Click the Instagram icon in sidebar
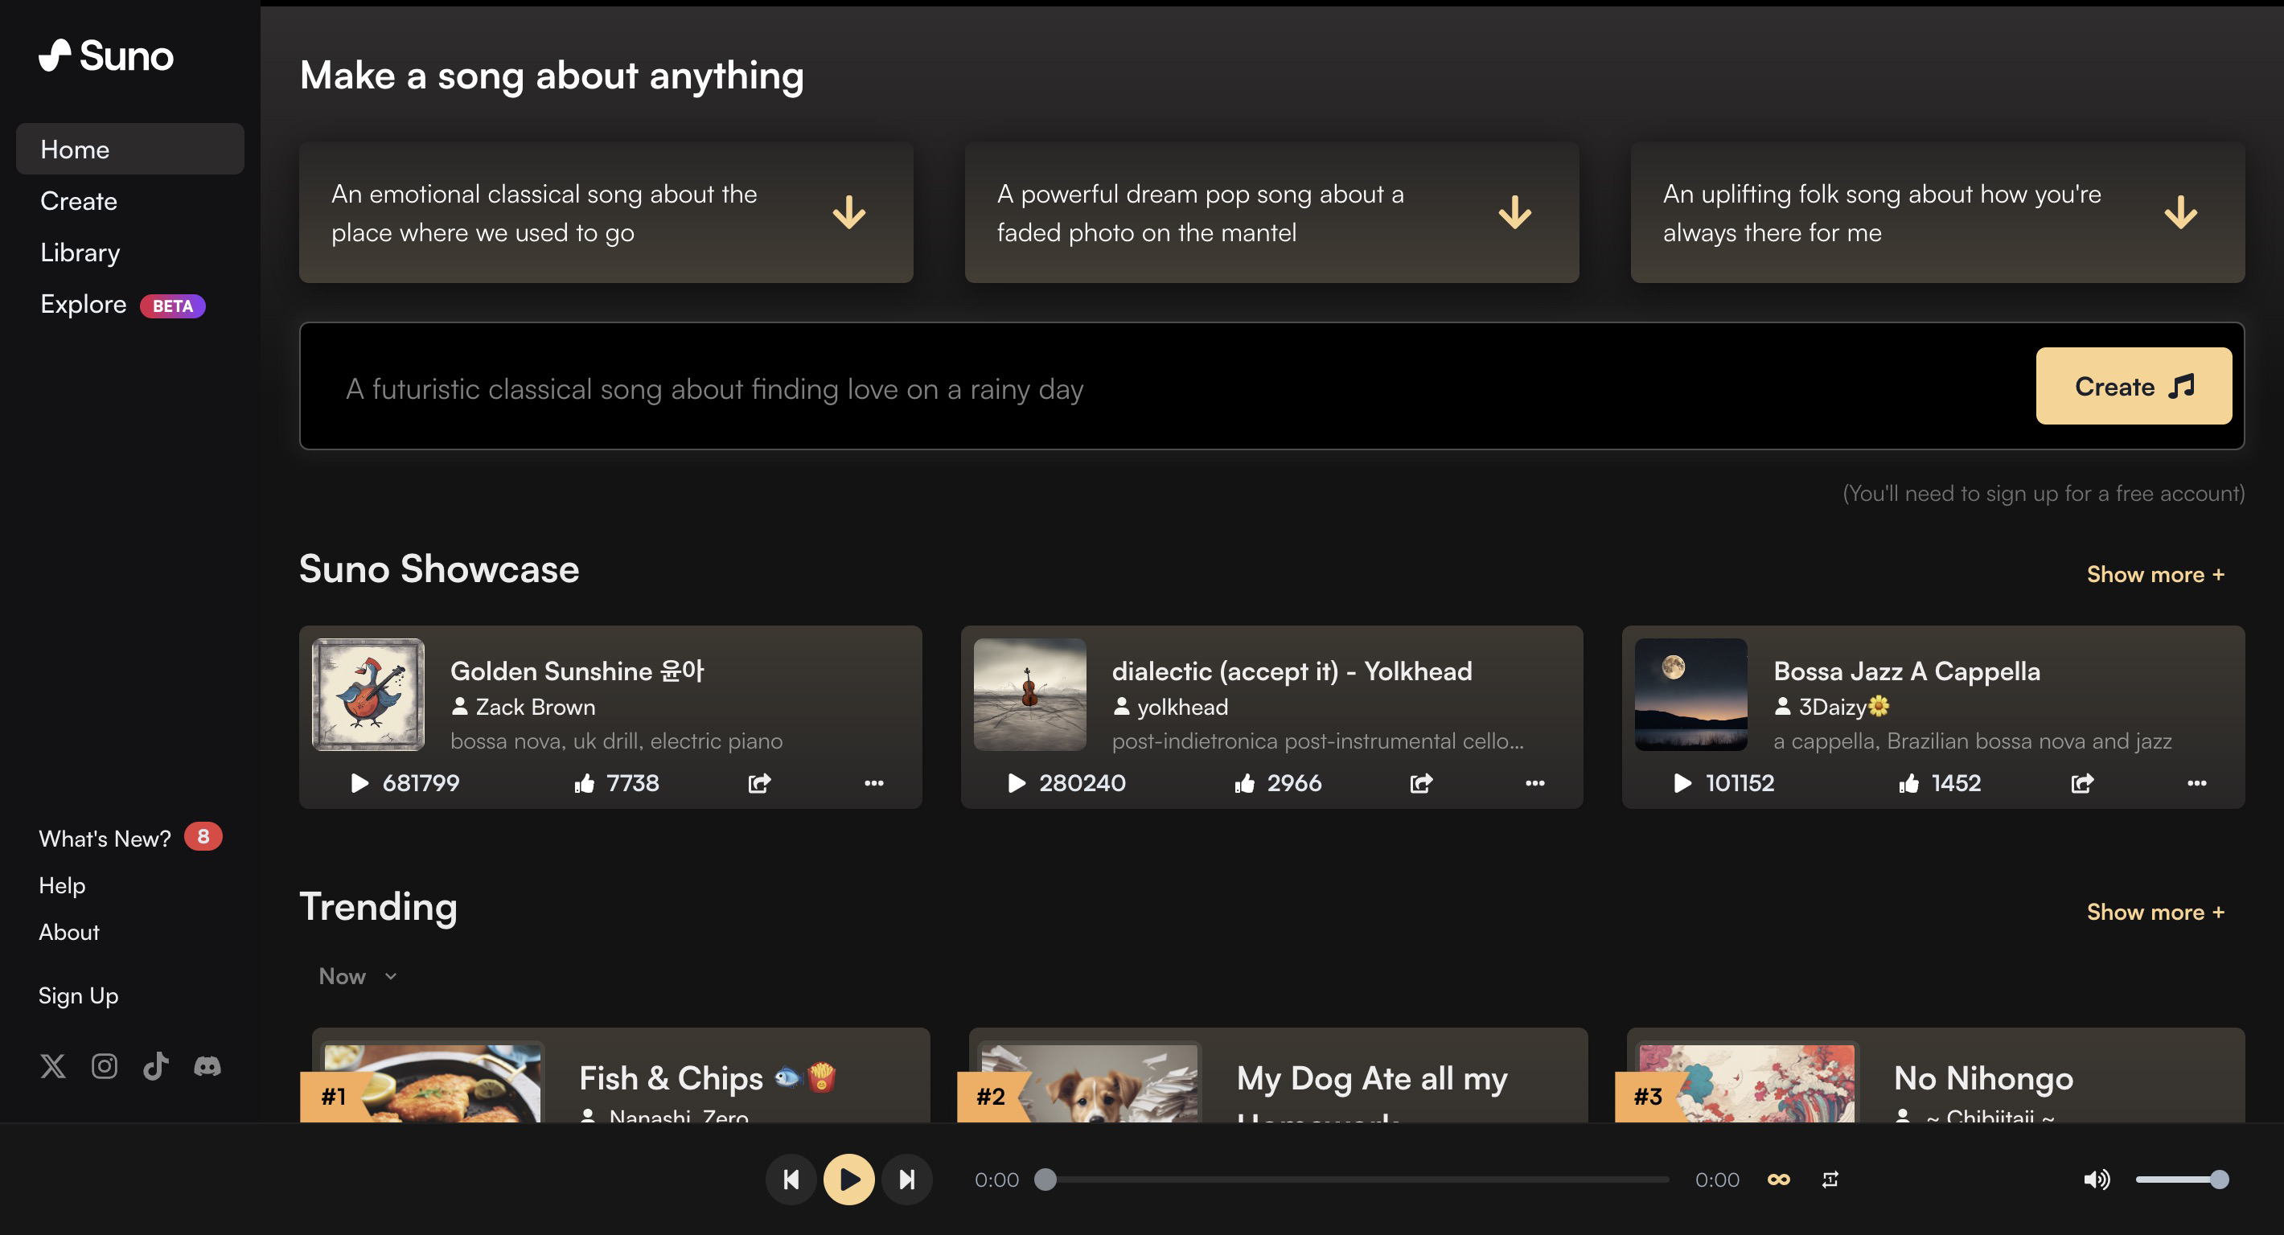Screen dimensions: 2284x1235 (105, 1065)
